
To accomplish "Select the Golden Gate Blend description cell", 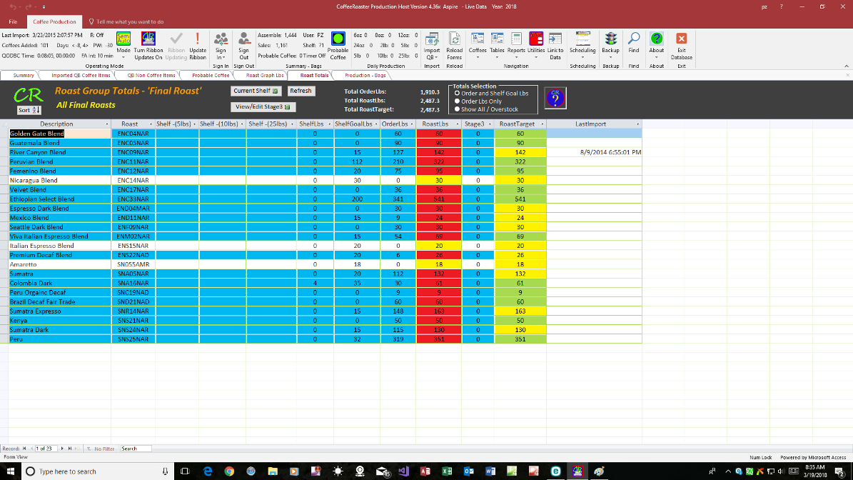I will 60,134.
